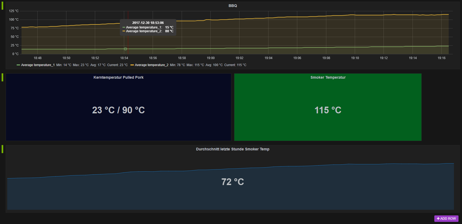Click the 'Current: 115 °C' legend value
Viewport: 462px width, 224px height.
(235, 65)
